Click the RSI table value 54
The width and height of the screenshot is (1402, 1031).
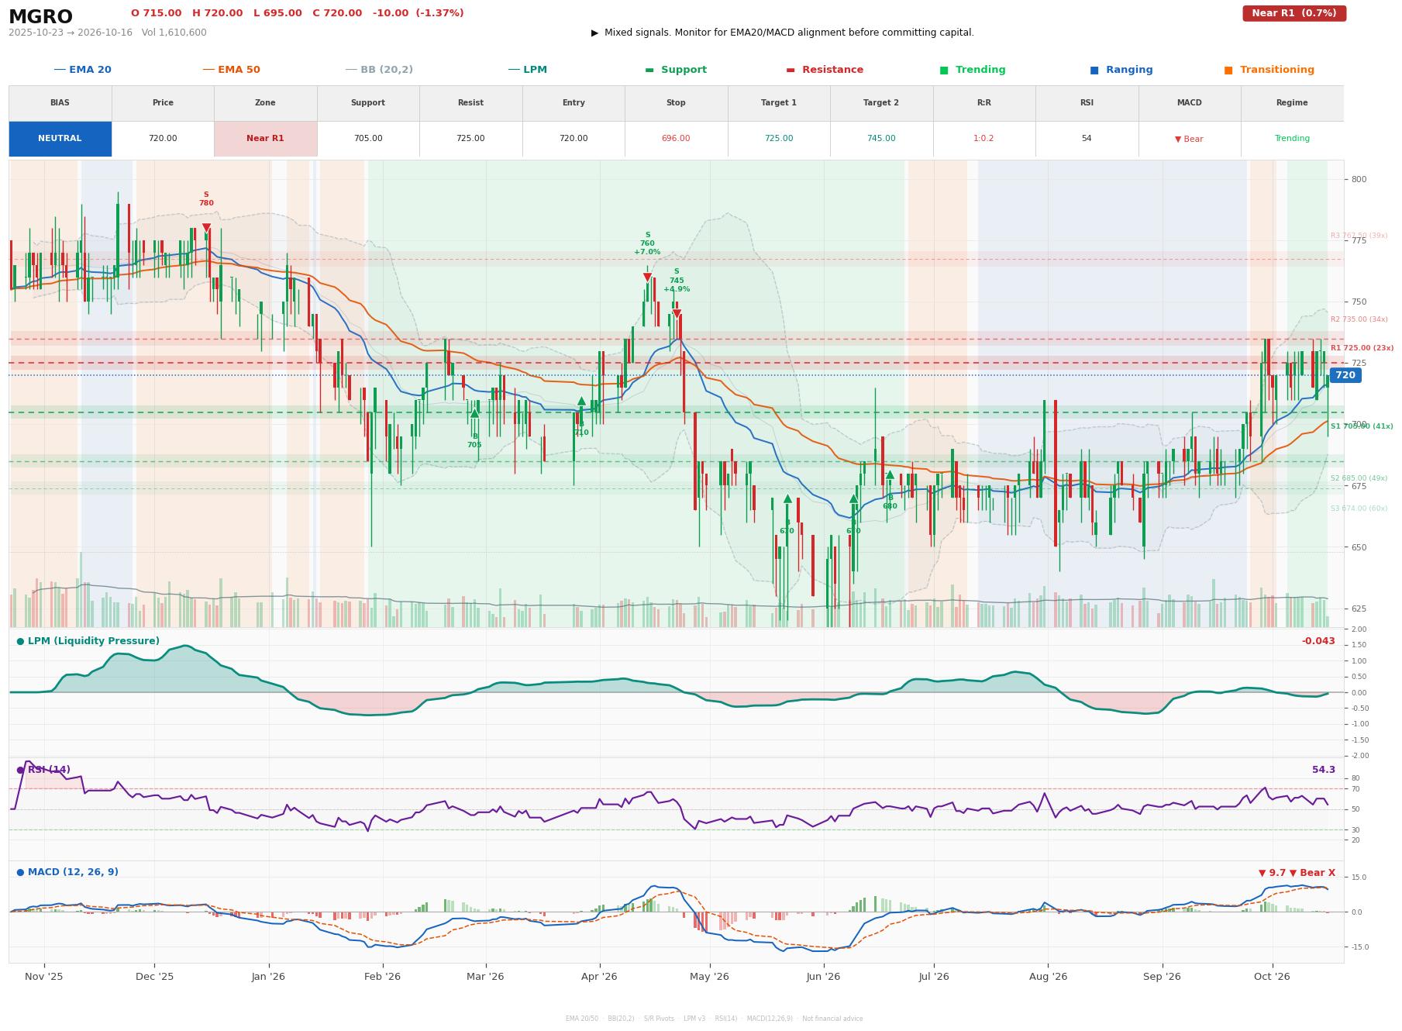[x=1087, y=139]
